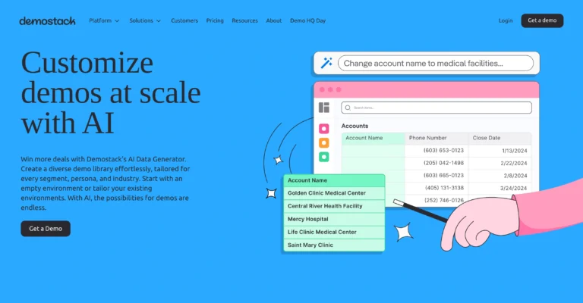Go to the Resources menu item
Image resolution: width=583 pixels, height=303 pixels.
click(244, 20)
